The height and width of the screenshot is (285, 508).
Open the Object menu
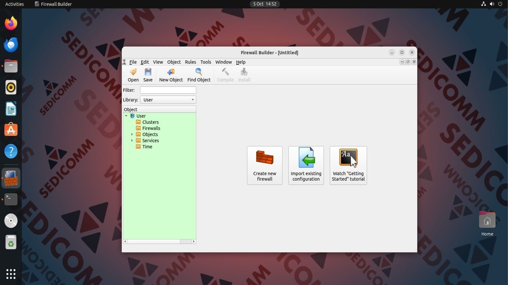(174, 62)
